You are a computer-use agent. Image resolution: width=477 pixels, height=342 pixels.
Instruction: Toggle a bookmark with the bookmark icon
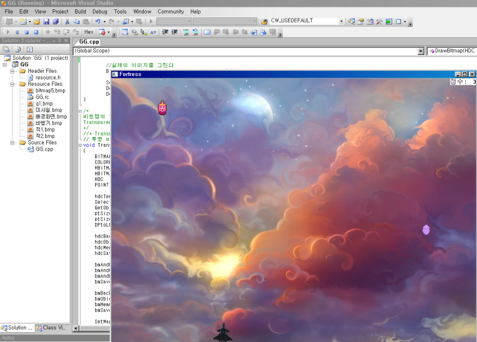(207, 32)
